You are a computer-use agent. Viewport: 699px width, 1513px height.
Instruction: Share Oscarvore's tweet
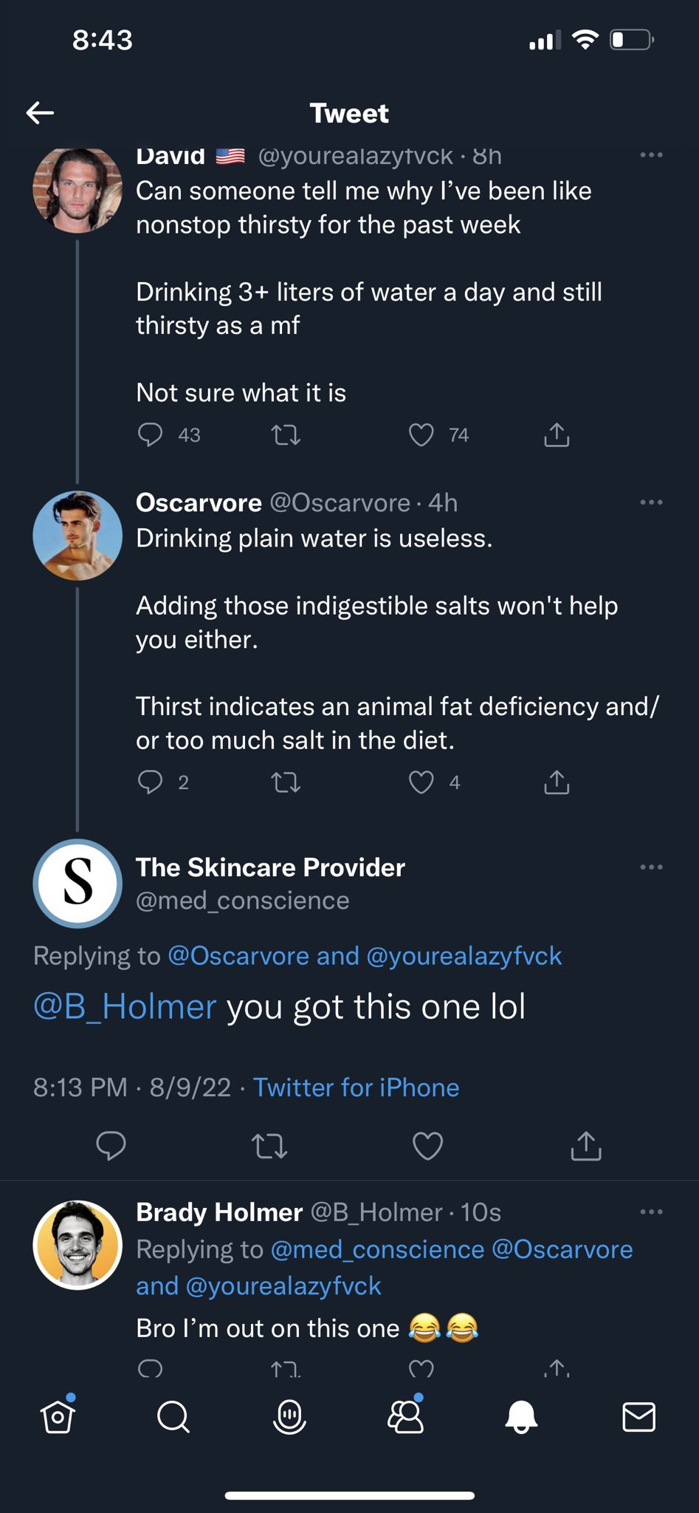pyautogui.click(x=557, y=782)
